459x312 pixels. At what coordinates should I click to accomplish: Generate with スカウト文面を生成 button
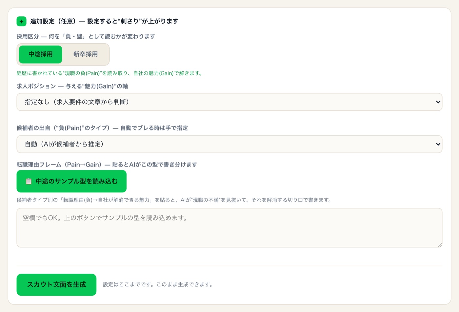[x=56, y=285]
